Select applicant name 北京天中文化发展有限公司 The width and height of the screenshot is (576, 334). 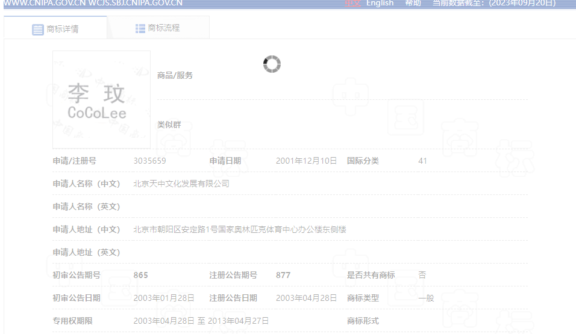[181, 184]
